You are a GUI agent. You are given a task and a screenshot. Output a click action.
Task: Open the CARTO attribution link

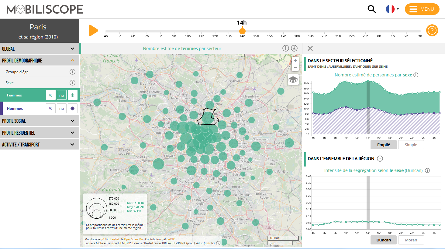[x=171, y=239]
